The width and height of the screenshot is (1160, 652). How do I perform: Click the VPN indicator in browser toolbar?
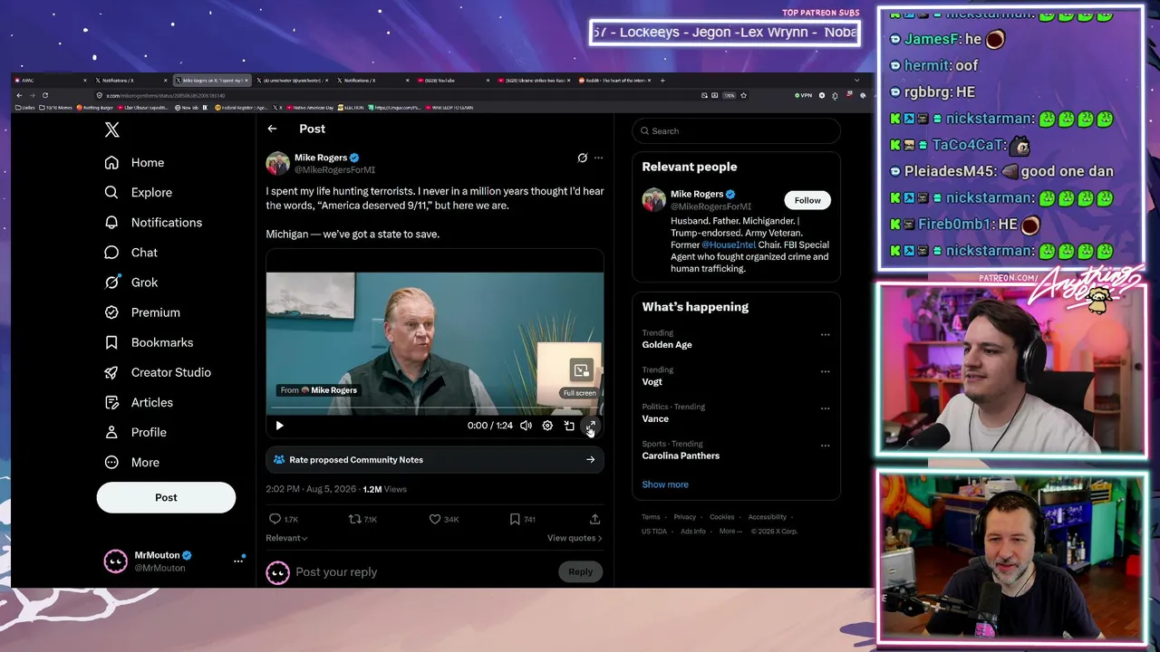point(803,95)
